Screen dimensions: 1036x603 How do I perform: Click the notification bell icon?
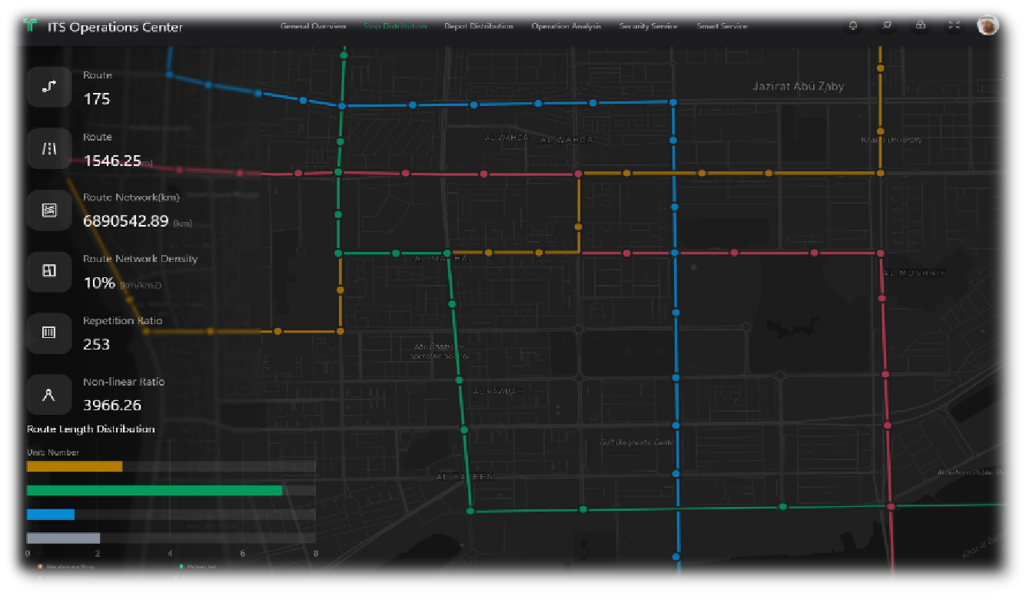pyautogui.click(x=852, y=25)
